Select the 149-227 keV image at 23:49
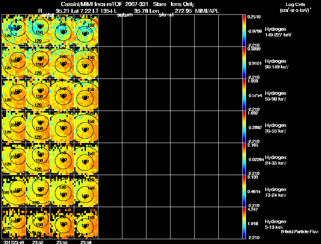The width and height of the screenshot is (321, 244). 14,31
